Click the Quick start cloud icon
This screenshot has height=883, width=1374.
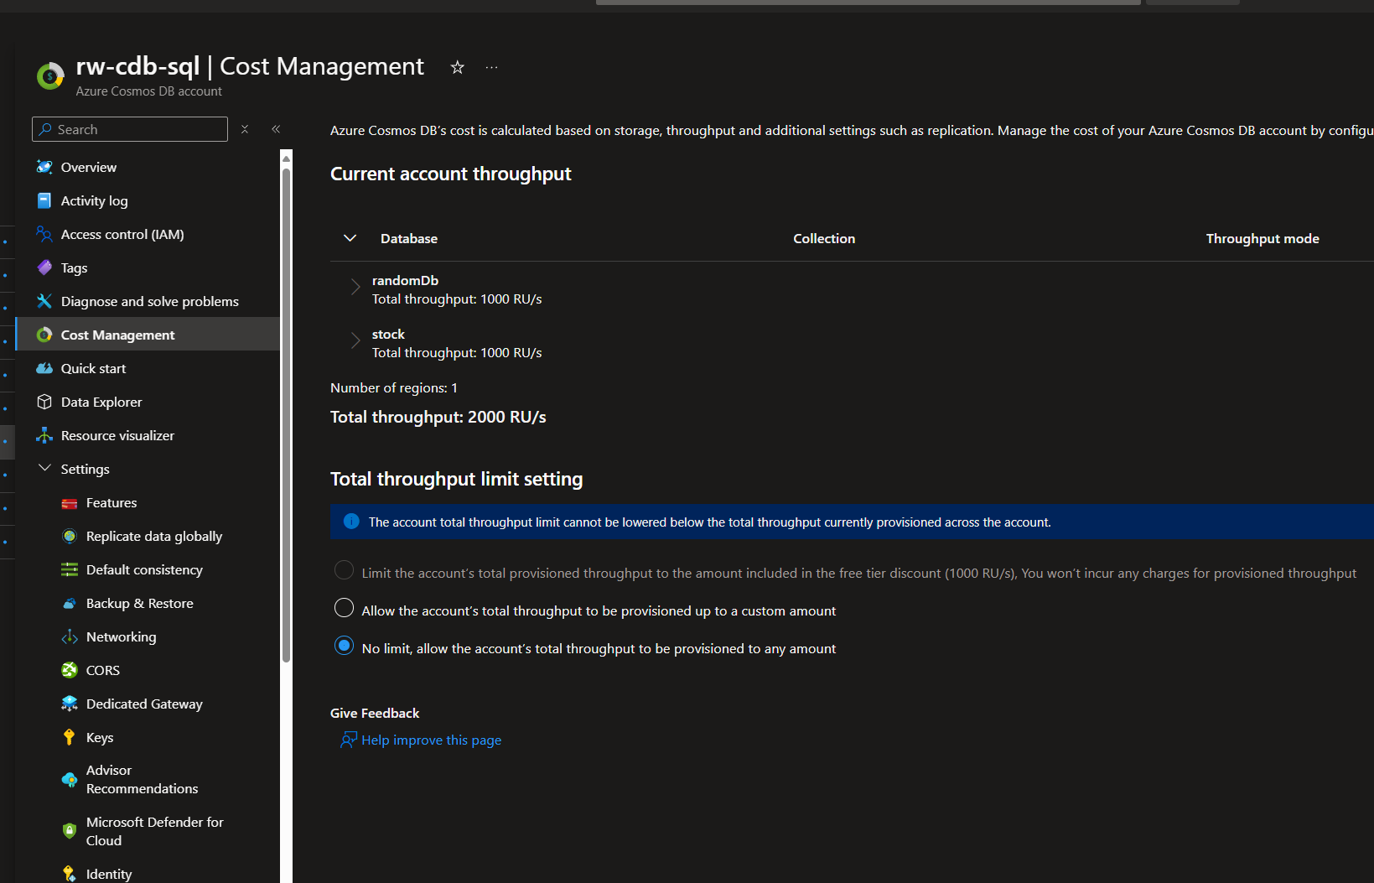point(44,368)
